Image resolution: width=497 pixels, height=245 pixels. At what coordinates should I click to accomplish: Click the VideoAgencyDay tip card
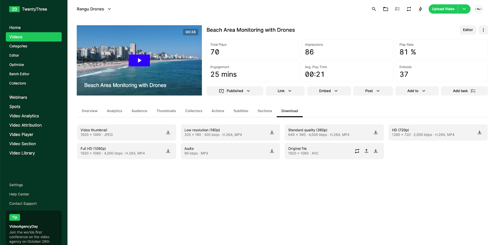click(34, 228)
